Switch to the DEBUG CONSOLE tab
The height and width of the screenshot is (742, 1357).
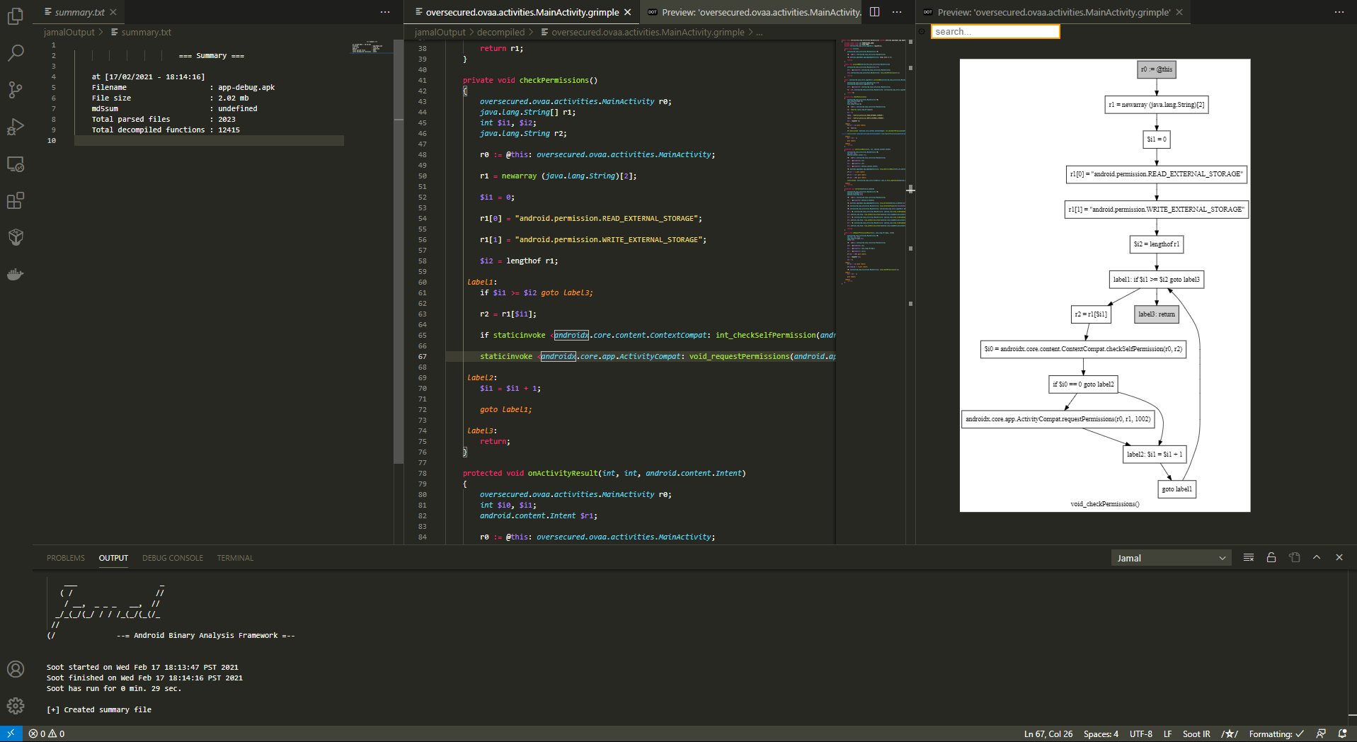pyautogui.click(x=173, y=558)
